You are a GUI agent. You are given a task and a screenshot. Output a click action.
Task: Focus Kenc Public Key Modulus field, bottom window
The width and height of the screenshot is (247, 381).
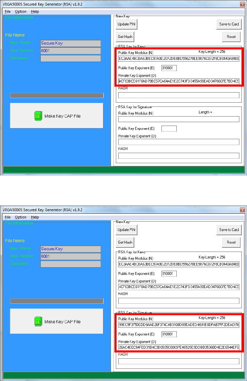[179, 264]
